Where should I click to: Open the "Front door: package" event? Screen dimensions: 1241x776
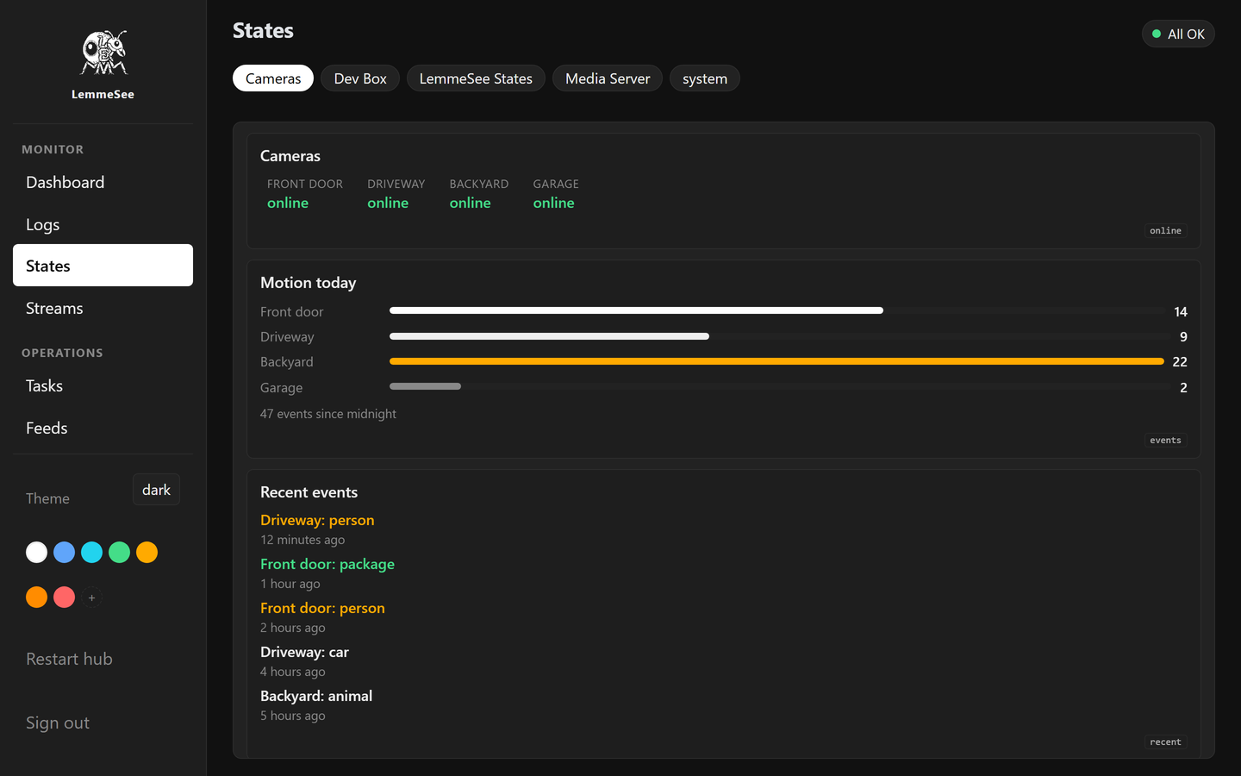pos(327,564)
